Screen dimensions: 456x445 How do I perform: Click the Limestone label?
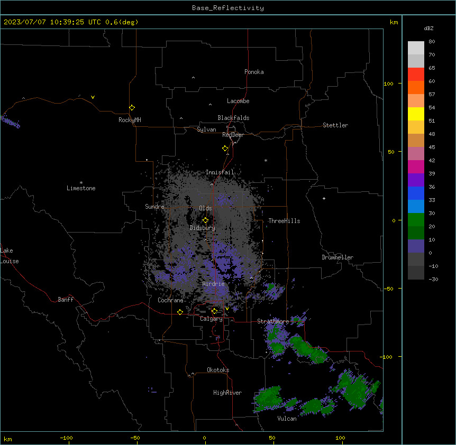coord(81,188)
